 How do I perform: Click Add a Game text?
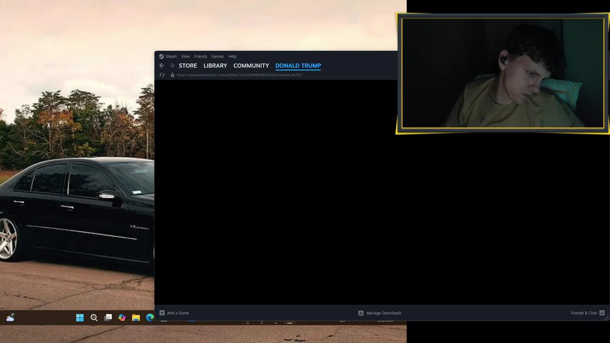coord(178,313)
